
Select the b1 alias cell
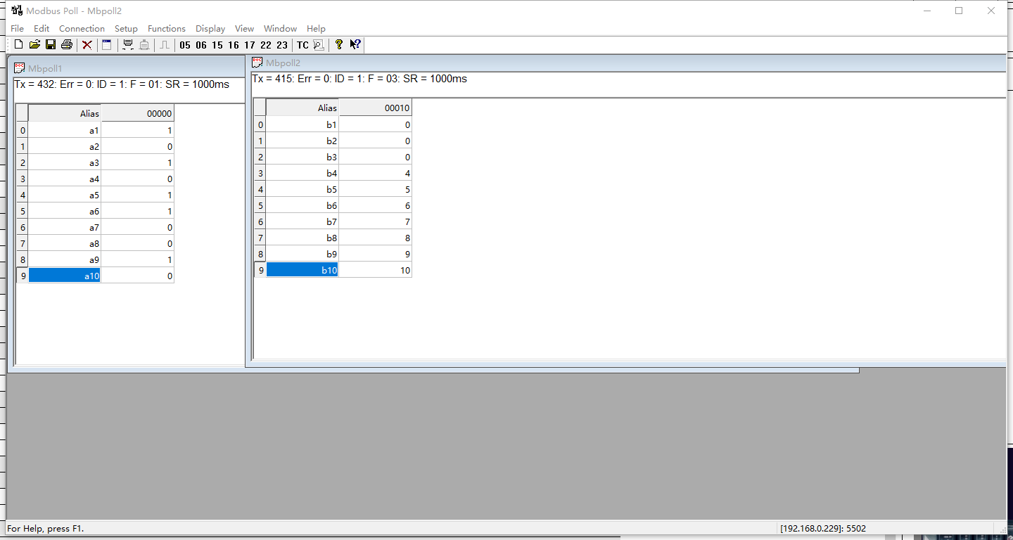302,124
